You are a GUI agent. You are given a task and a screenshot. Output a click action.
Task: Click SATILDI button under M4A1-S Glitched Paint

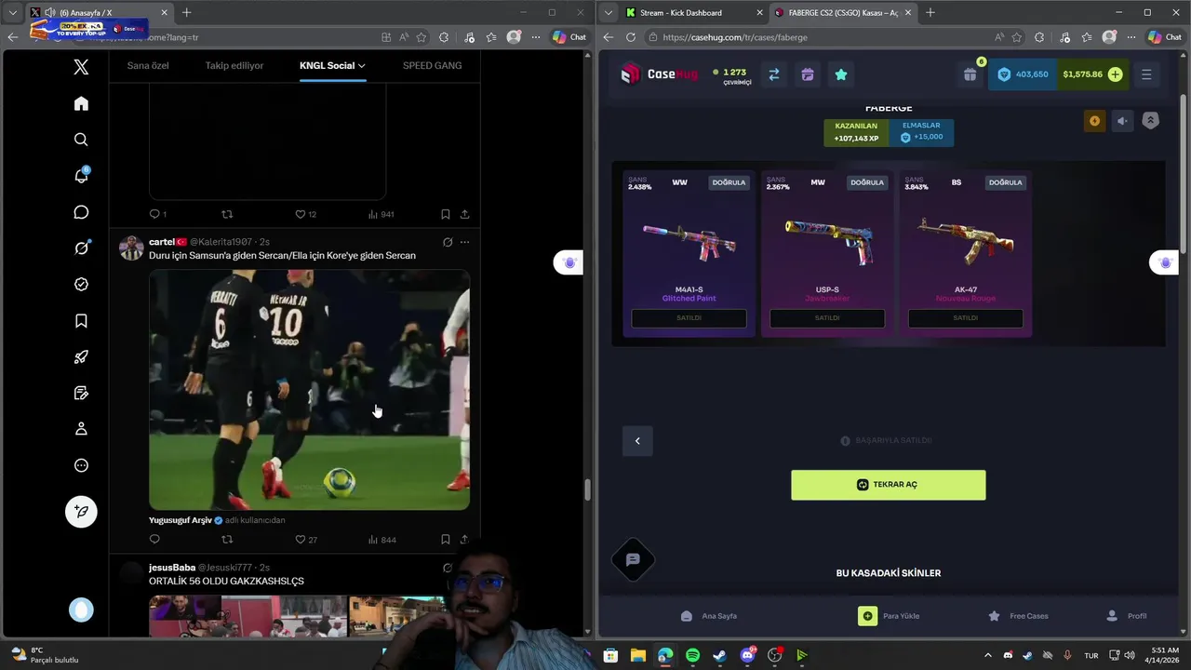pos(689,318)
